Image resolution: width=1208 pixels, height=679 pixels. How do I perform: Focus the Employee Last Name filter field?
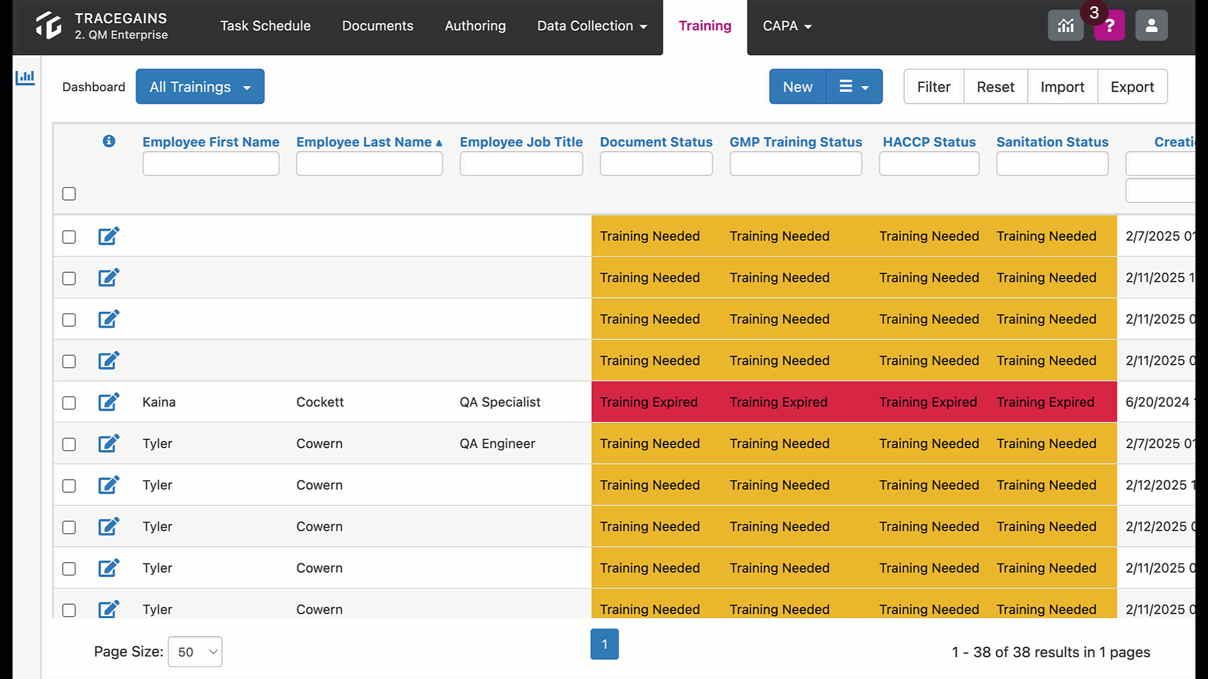click(369, 164)
